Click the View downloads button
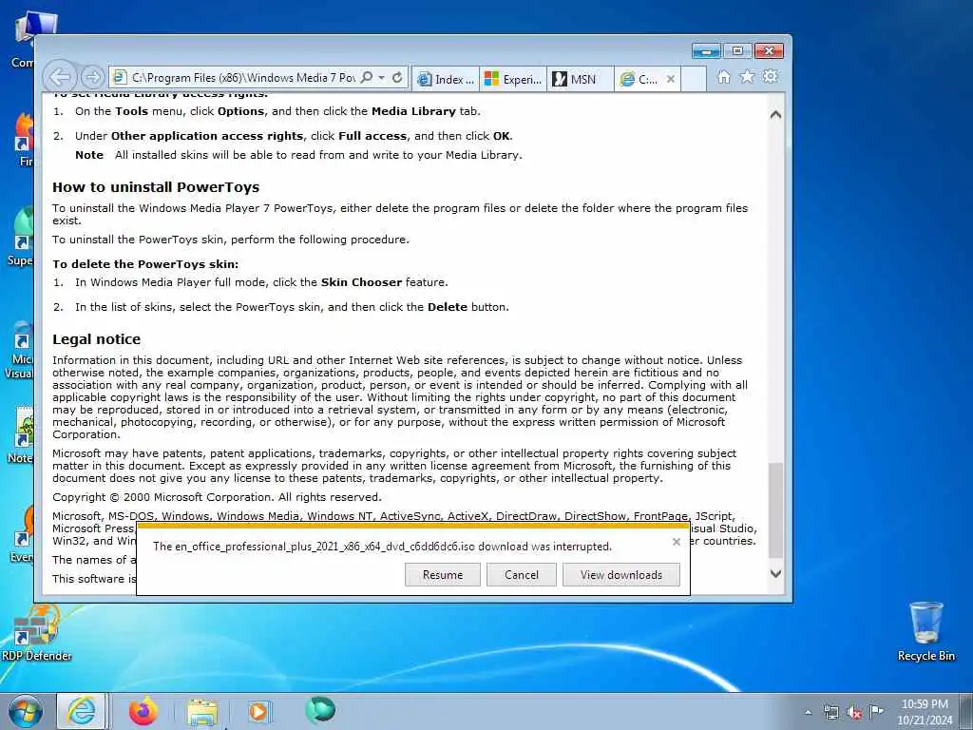This screenshot has width=973, height=730. tap(621, 575)
